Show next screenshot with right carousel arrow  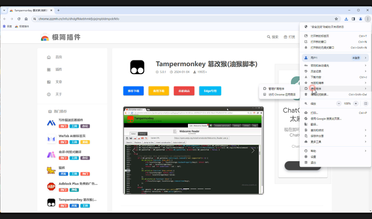click(253, 151)
